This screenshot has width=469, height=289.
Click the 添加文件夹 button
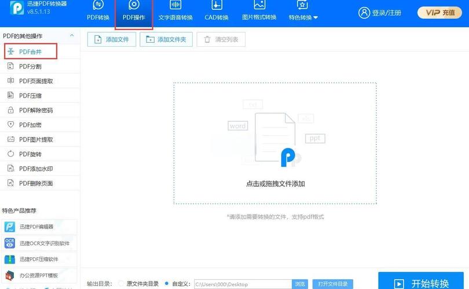point(166,39)
